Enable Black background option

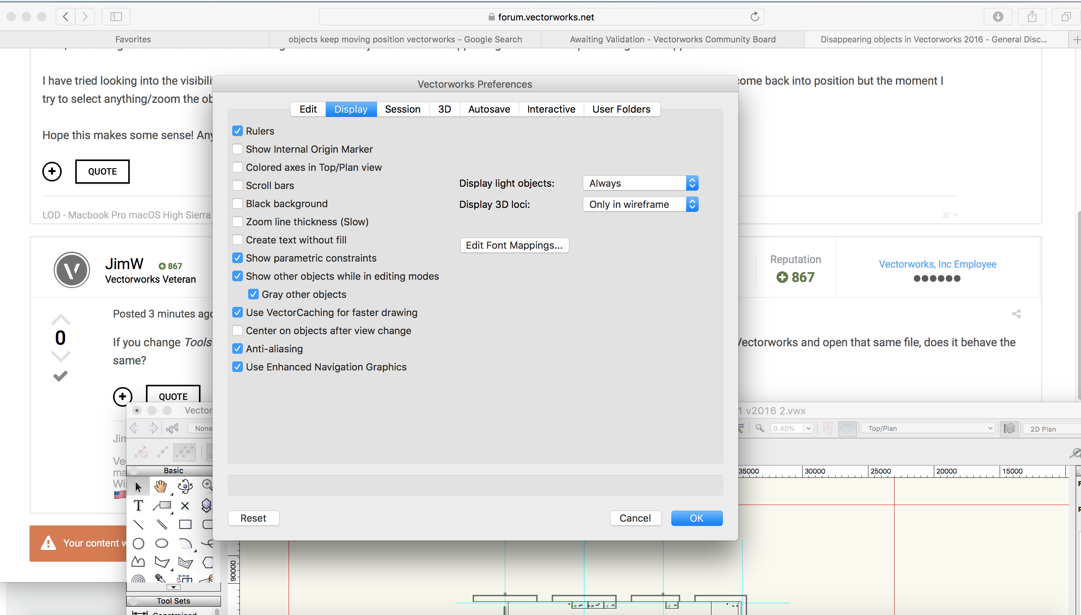238,203
